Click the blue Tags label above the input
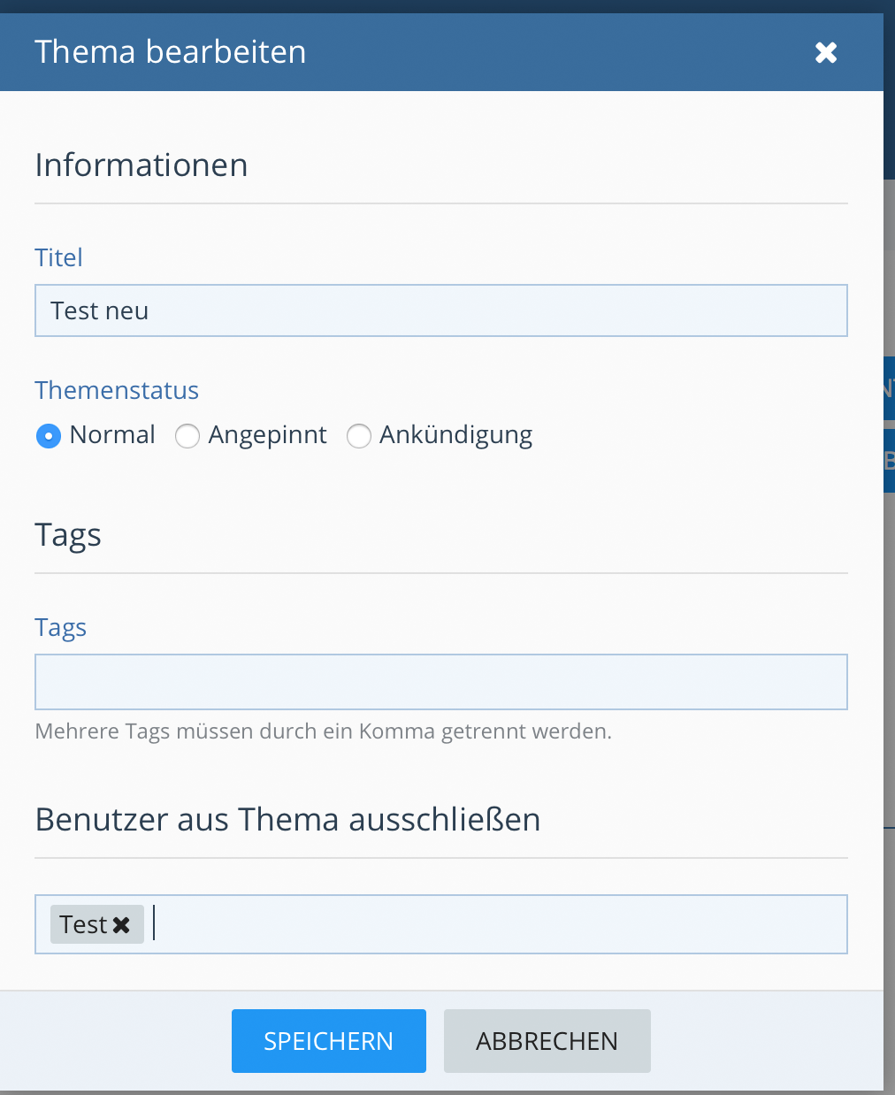Image resolution: width=895 pixels, height=1095 pixels. click(60, 627)
